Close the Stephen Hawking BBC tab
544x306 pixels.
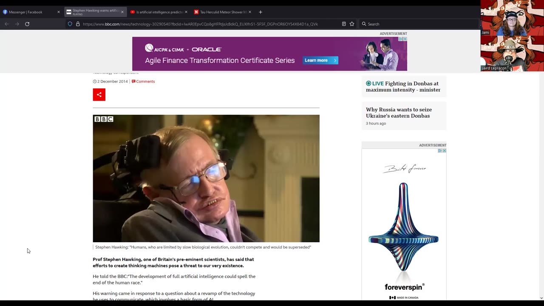[x=122, y=12]
